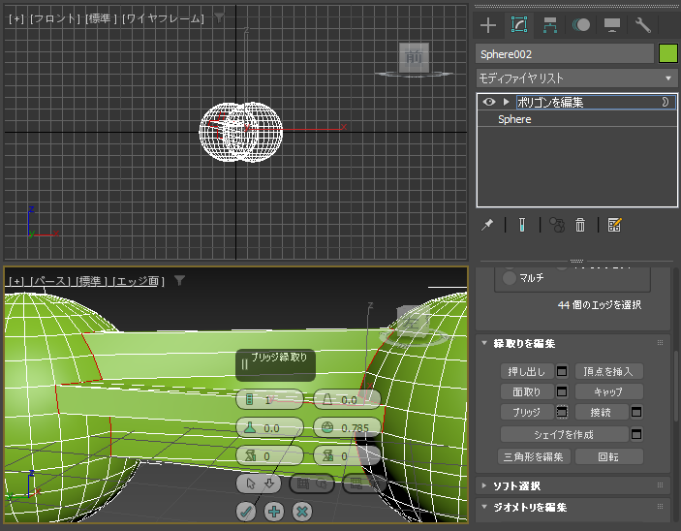Open settings box next to 押し出し
681x531 pixels.
point(562,371)
